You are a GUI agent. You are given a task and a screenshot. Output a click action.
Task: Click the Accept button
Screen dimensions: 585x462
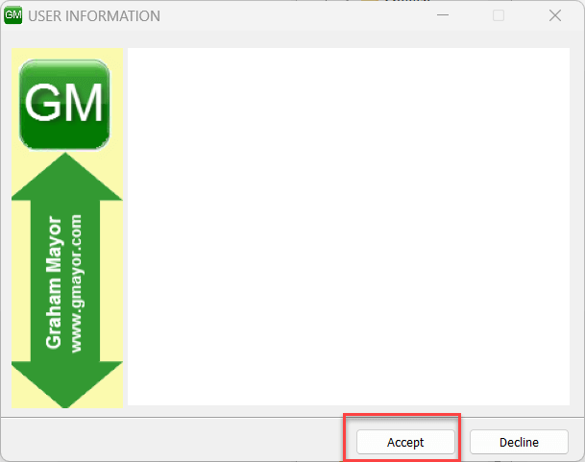click(x=405, y=442)
